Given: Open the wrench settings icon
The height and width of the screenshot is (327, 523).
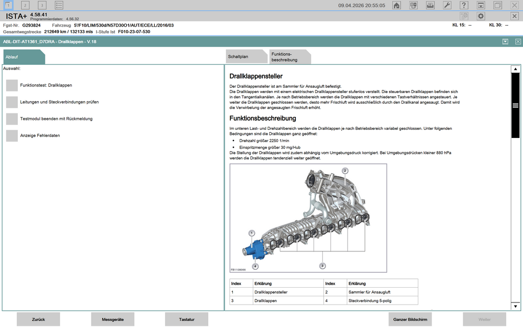Looking at the screenshot, I should pos(446,5).
